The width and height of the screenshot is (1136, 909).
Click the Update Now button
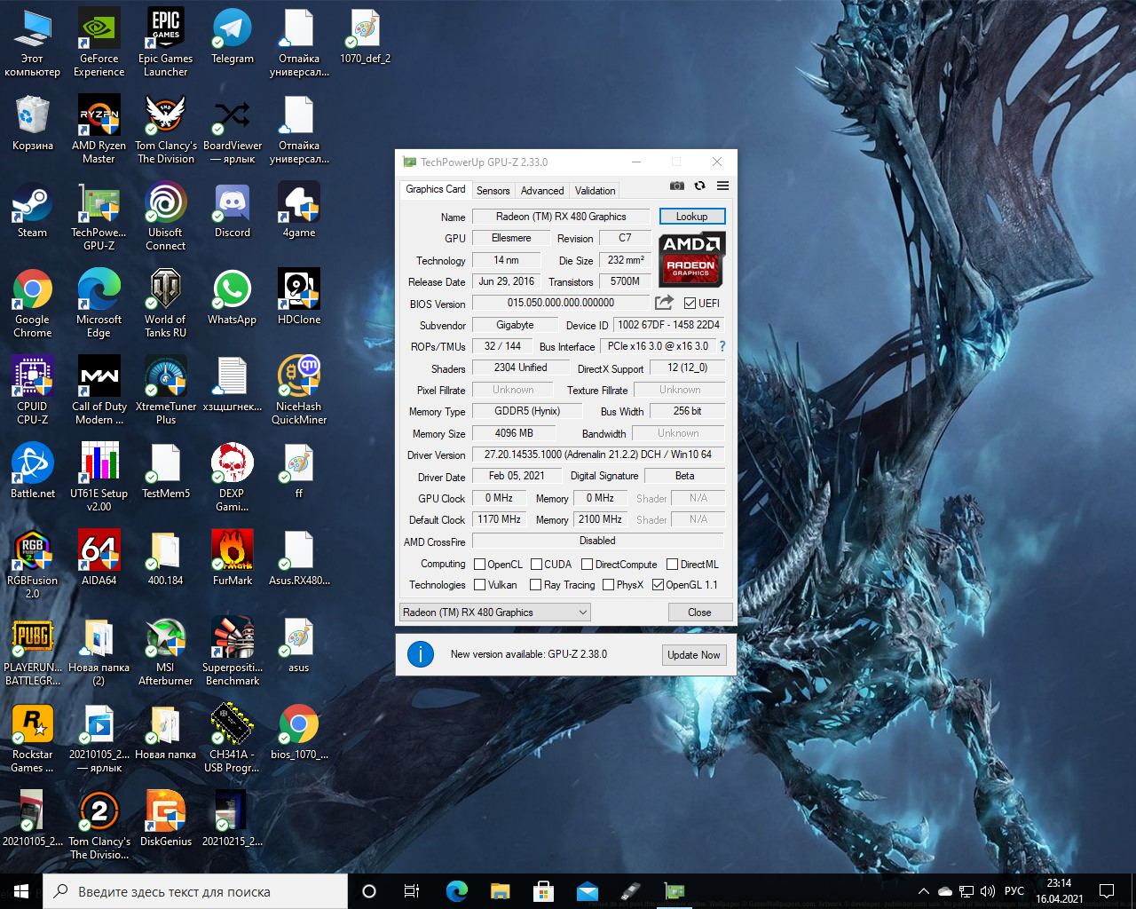click(694, 655)
